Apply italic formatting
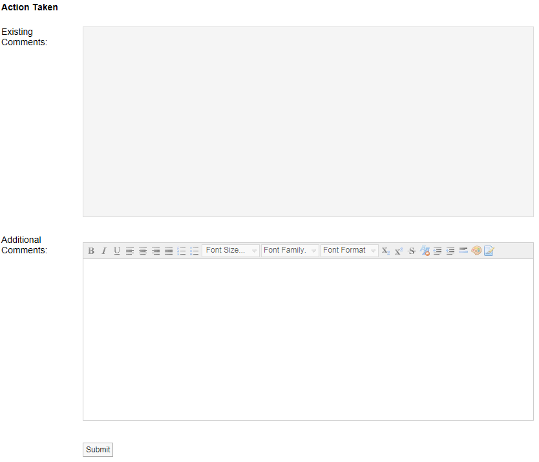The image size is (539, 462). [x=104, y=251]
